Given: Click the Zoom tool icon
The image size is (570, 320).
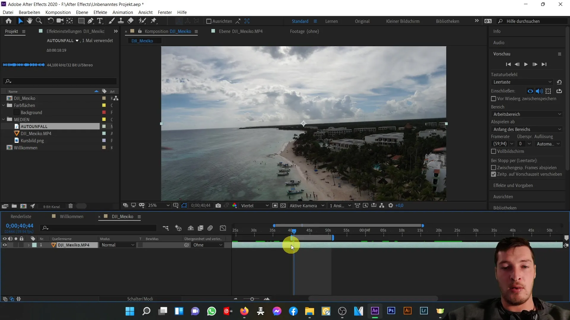Looking at the screenshot, I should pos(39,21).
